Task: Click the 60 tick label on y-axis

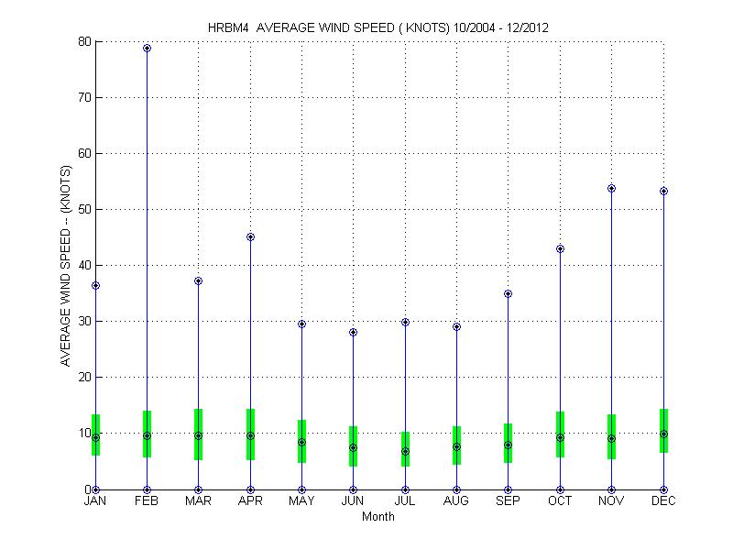Action: 84,153
